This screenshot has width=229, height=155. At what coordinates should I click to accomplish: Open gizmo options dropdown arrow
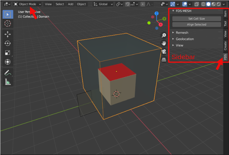(178, 4)
